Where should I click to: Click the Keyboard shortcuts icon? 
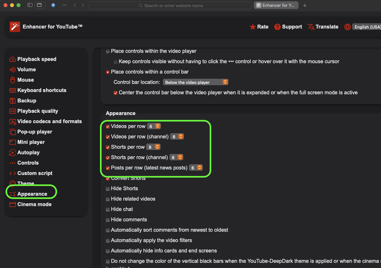tap(13, 90)
